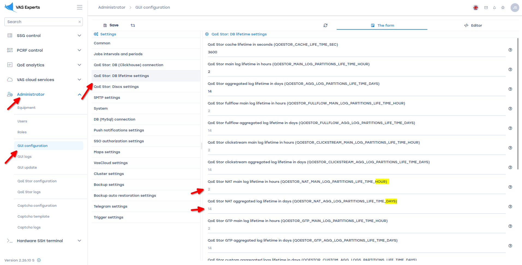Edit QoE Stor main log lifetime value

(x=354, y=72)
